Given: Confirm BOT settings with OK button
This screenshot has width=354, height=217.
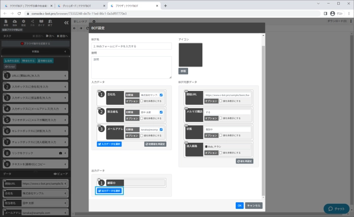Looking at the screenshot, I should pyautogui.click(x=239, y=205).
